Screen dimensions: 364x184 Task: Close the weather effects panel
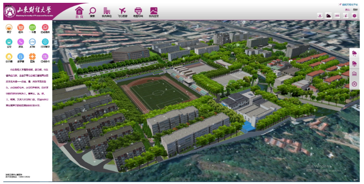point(354,84)
